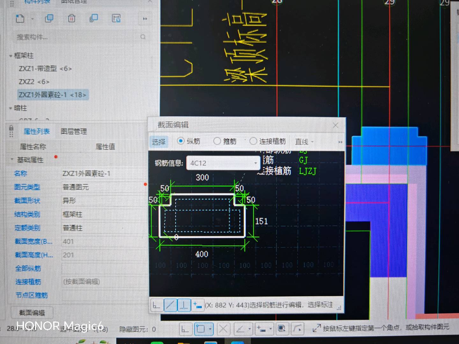
Task: Click rectangle snap tool in main status bar
Action: [200, 329]
